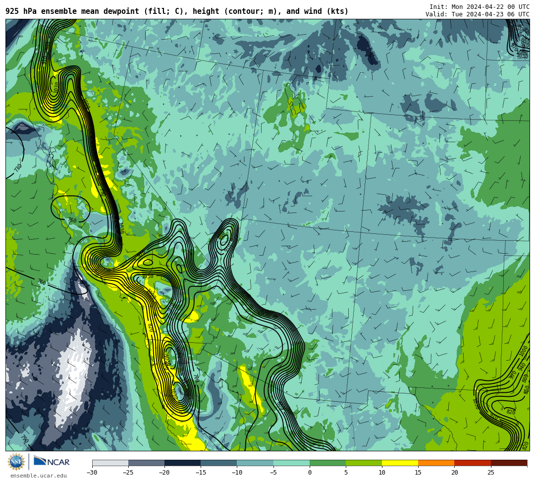This screenshot has width=535, height=482.
Task: Click the dark brown colorbar swatch above 25
Action: (509, 463)
